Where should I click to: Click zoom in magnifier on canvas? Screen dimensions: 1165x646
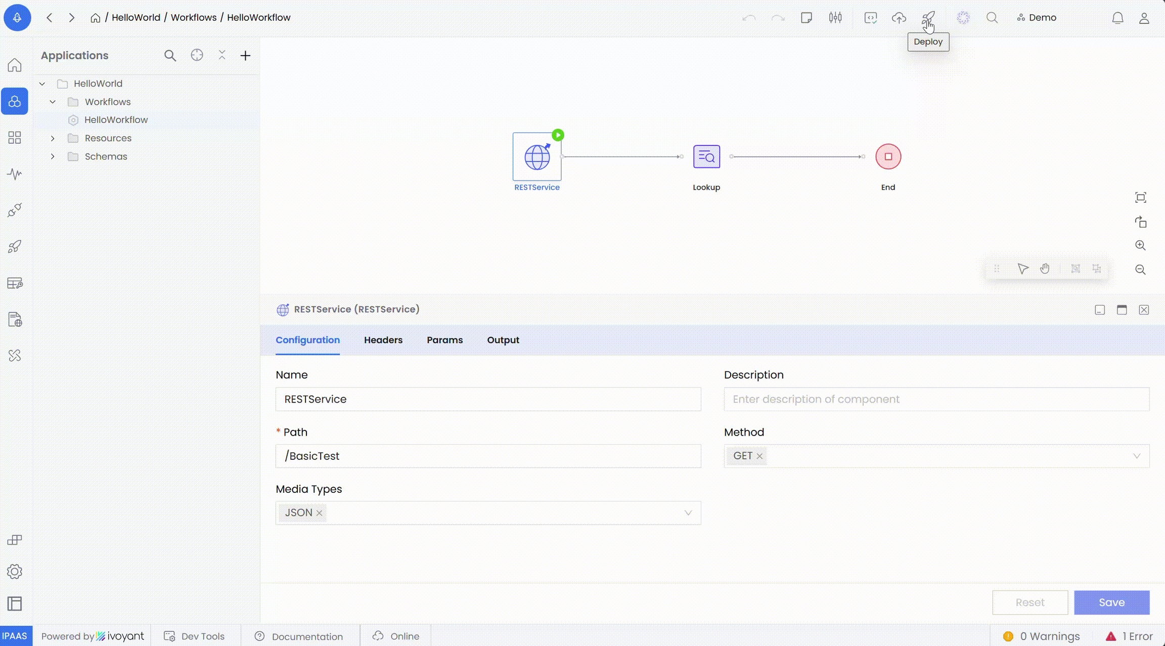[x=1140, y=245]
